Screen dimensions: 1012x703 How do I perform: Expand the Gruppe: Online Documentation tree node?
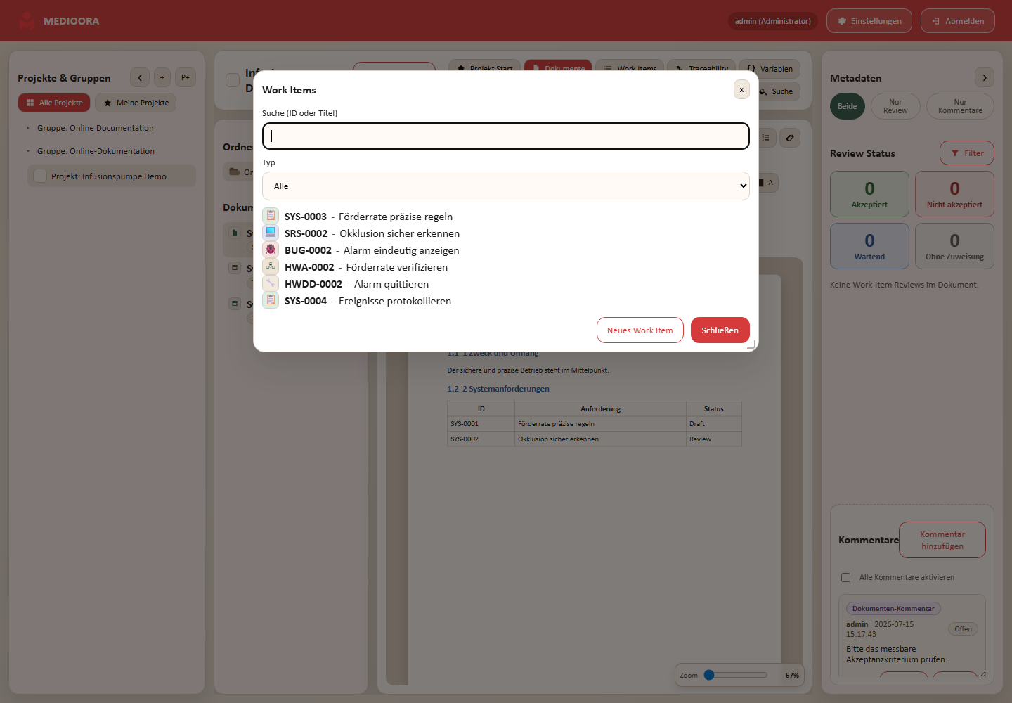tap(28, 128)
